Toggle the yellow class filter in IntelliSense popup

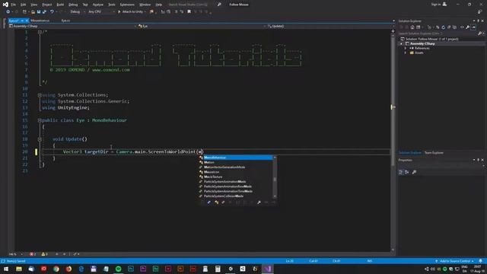pyautogui.click(x=216, y=202)
